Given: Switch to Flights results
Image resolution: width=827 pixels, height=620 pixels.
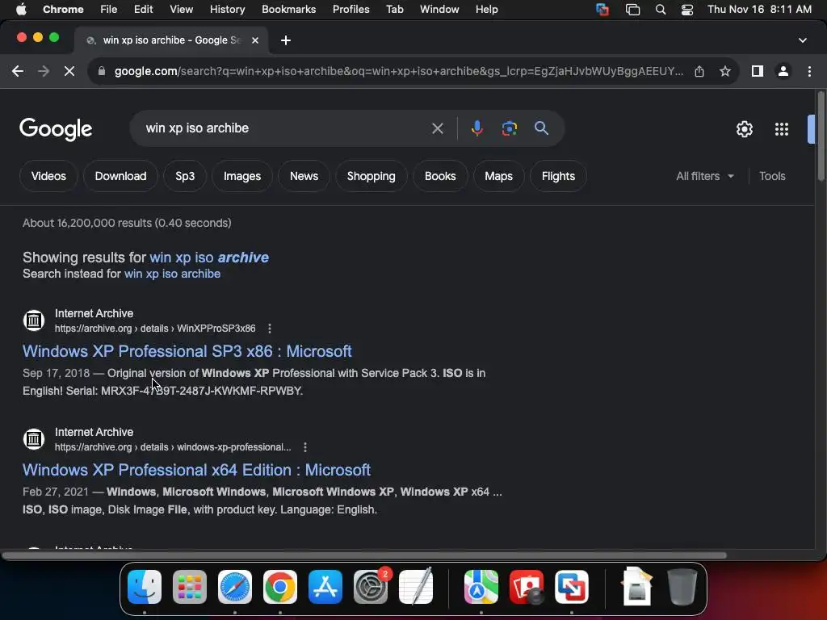Looking at the screenshot, I should (x=559, y=176).
